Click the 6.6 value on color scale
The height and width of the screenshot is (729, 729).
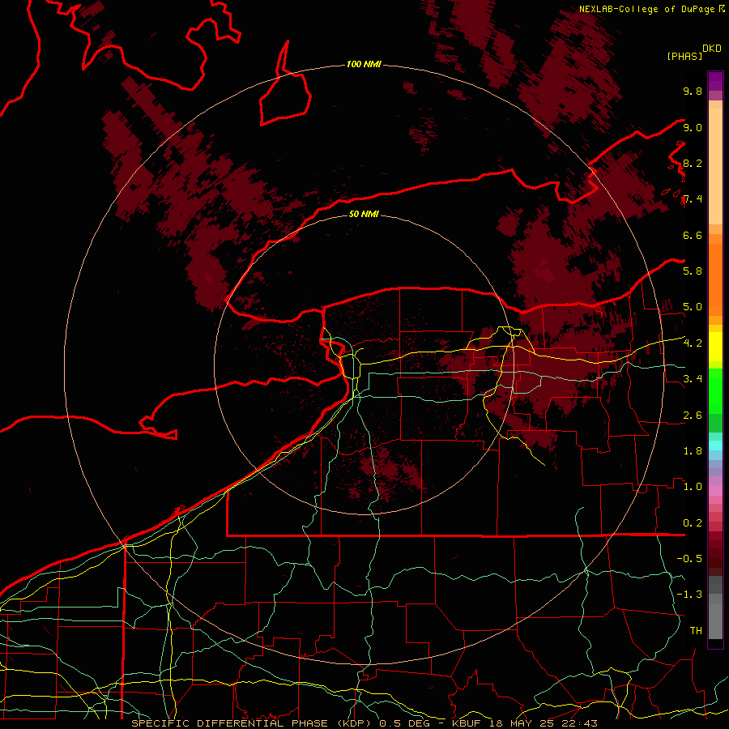(x=693, y=235)
